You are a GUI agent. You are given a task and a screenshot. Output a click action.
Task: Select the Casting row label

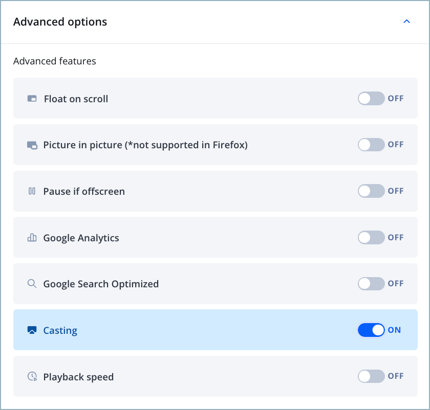coord(60,330)
